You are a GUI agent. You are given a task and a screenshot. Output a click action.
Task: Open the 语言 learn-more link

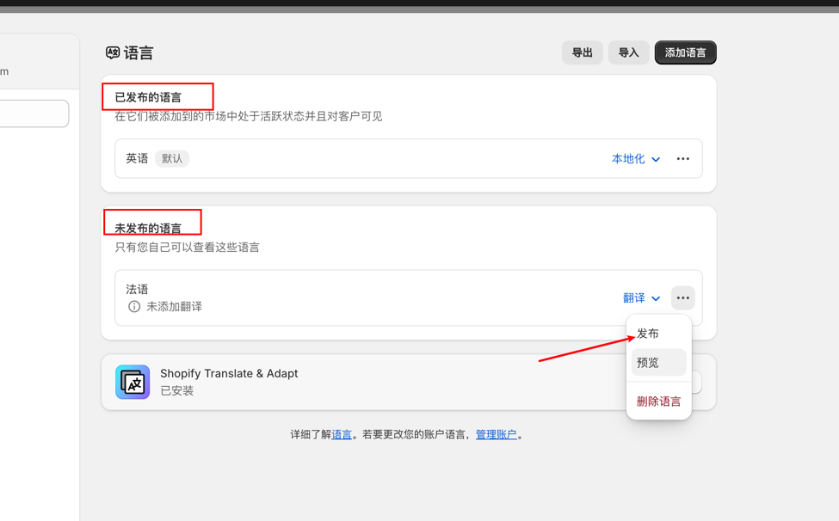click(342, 434)
